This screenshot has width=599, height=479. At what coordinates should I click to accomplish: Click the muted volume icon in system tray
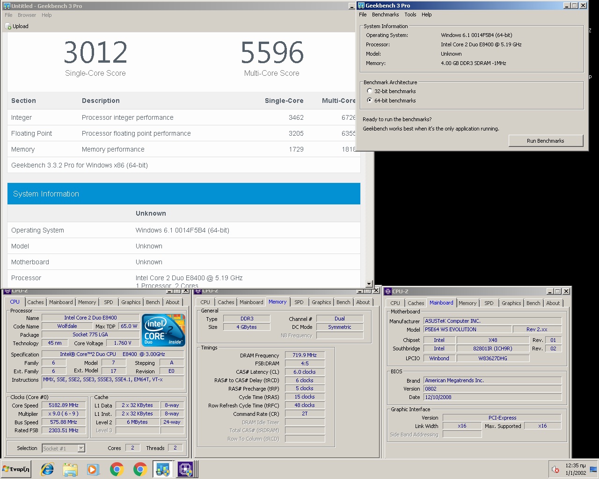555,469
